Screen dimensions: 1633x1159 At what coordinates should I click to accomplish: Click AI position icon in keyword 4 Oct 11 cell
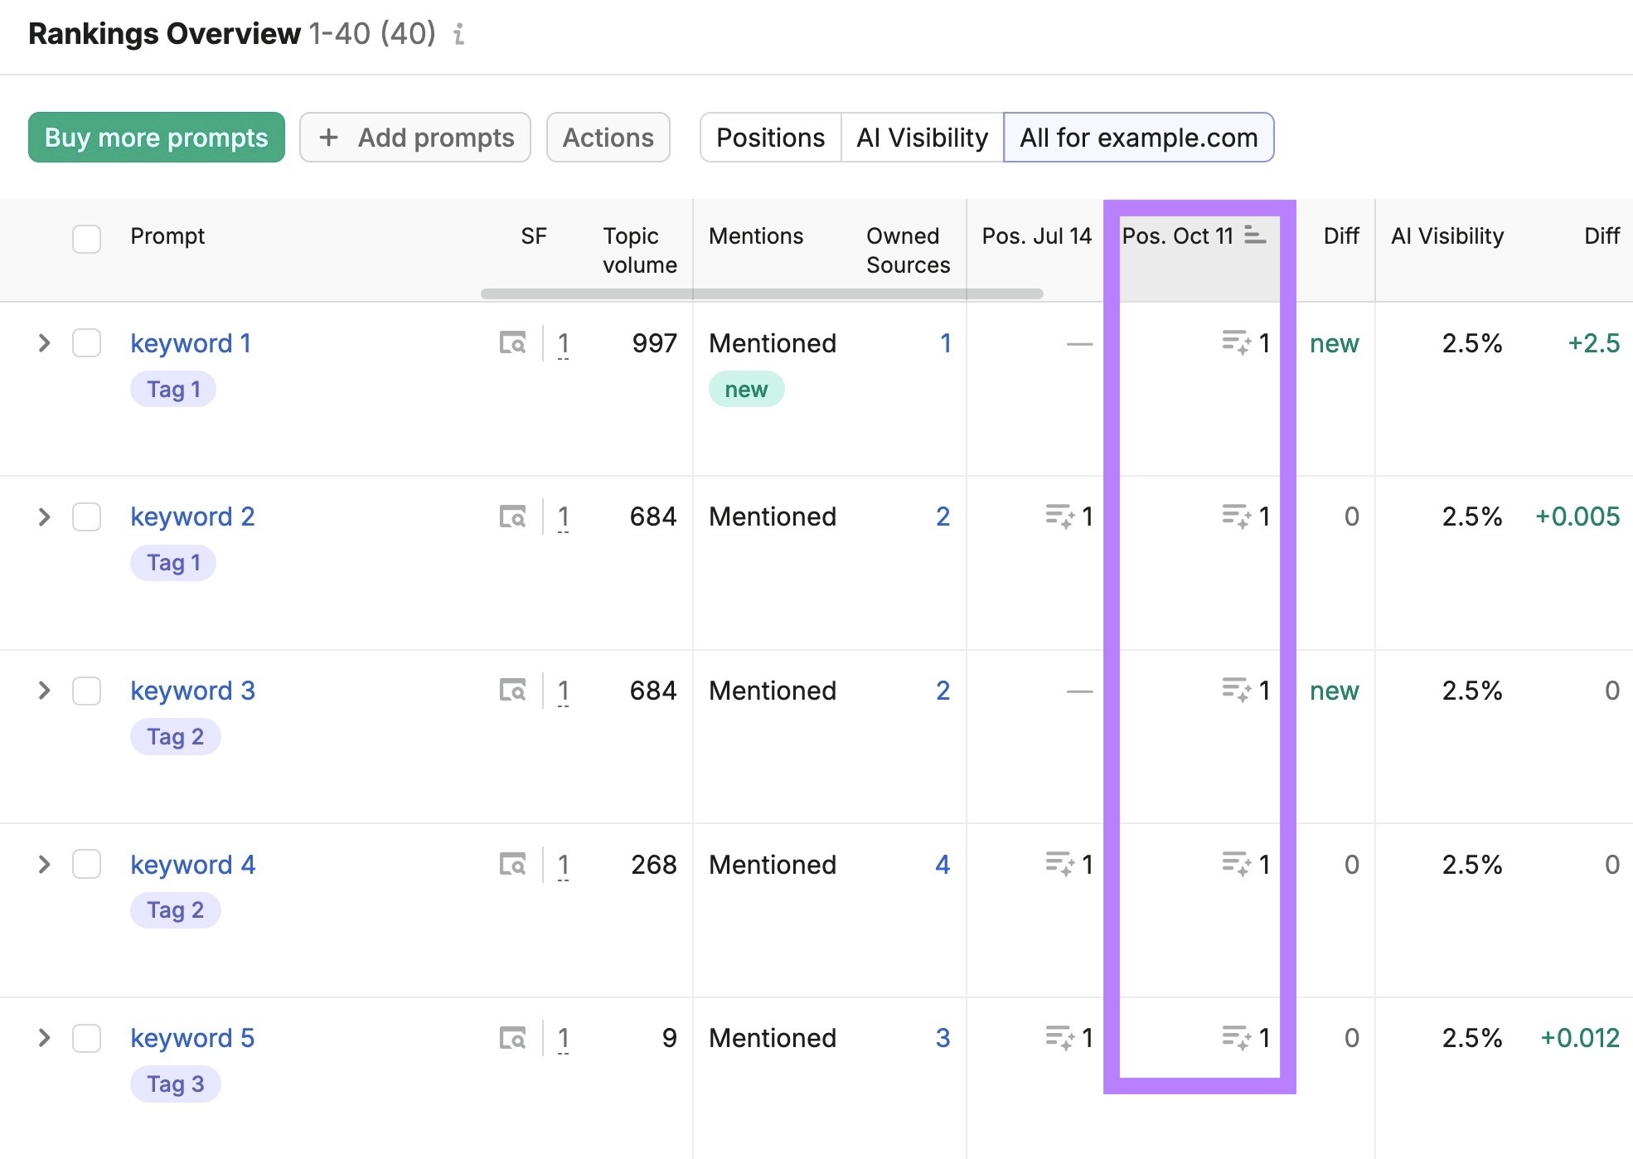(1237, 864)
